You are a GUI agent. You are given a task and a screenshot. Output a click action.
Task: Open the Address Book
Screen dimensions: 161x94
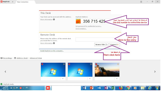click(22, 58)
